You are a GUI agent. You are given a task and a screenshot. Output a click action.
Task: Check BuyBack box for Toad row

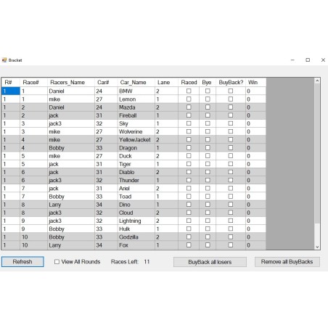click(231, 197)
